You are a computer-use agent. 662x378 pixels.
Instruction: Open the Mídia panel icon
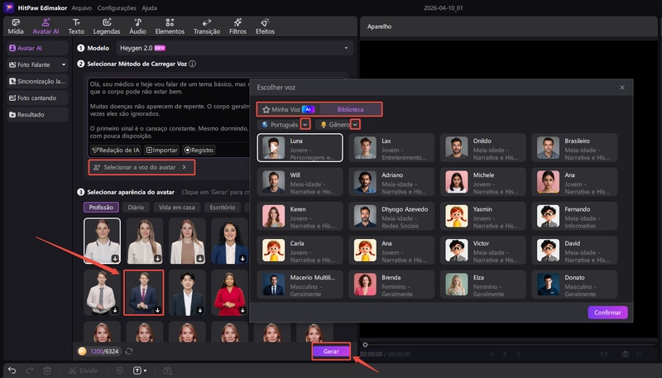pyautogui.click(x=15, y=26)
